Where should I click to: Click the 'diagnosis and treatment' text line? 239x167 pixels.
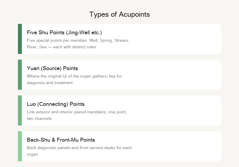50,83
